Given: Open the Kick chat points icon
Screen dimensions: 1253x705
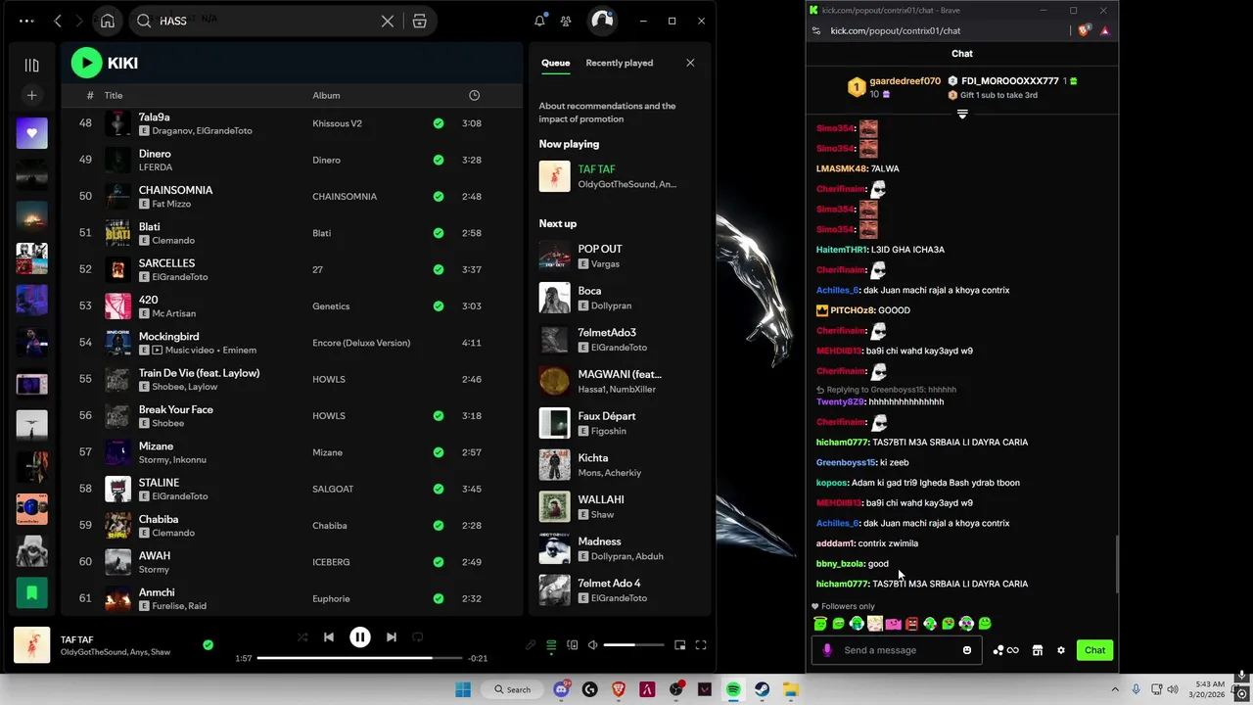Looking at the screenshot, I should tap(1005, 650).
